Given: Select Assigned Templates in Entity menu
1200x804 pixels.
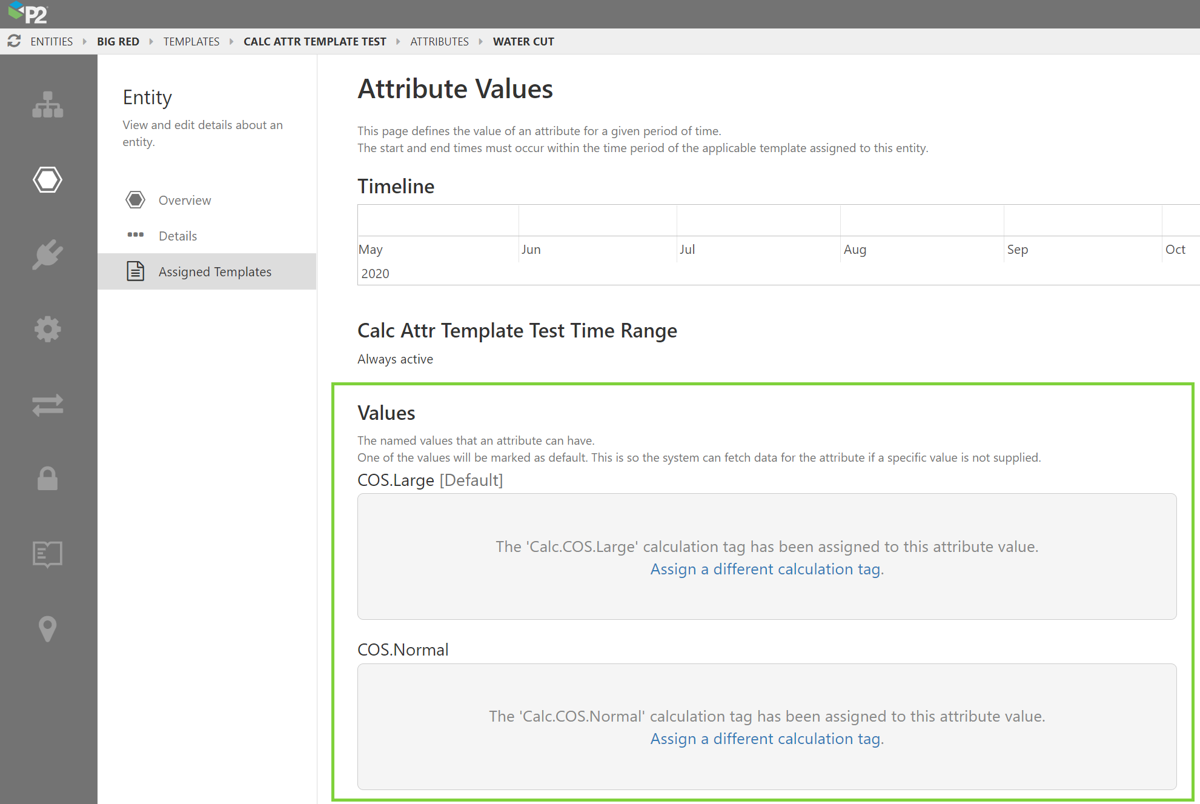Looking at the screenshot, I should coord(214,272).
